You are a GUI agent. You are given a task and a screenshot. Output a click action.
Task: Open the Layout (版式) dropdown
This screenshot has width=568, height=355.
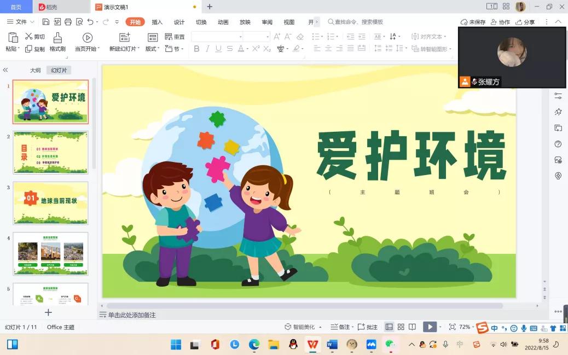153,49
